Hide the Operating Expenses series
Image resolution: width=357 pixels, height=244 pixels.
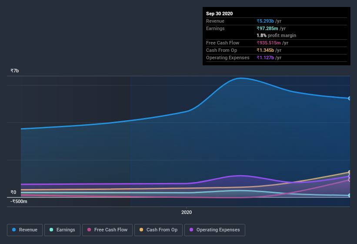215,230
